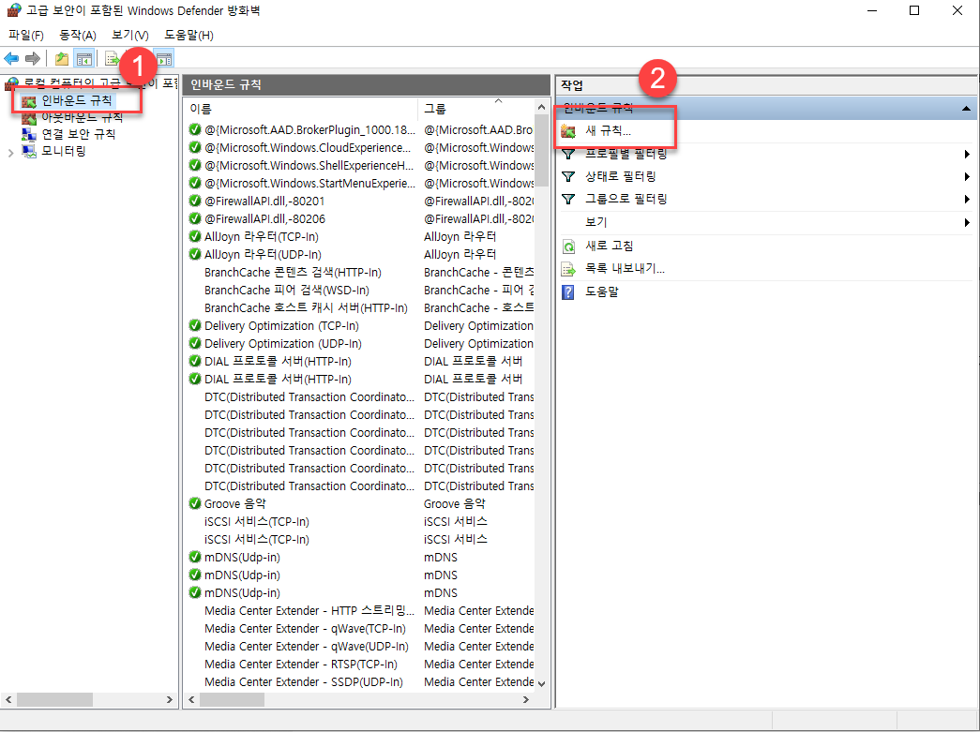Click the export list toolbar icon
Viewport: 980px width, 732px height.
[x=113, y=59]
